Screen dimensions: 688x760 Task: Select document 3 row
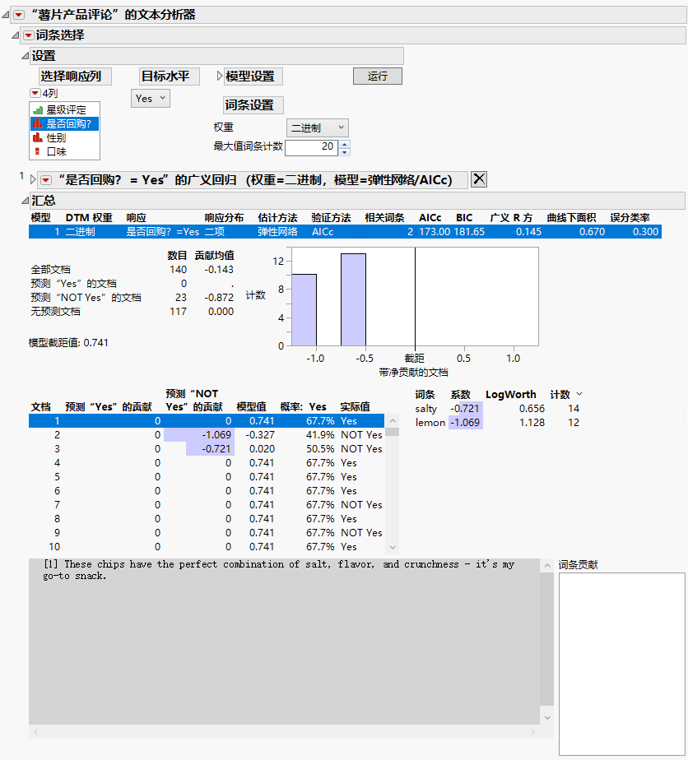click(207, 449)
